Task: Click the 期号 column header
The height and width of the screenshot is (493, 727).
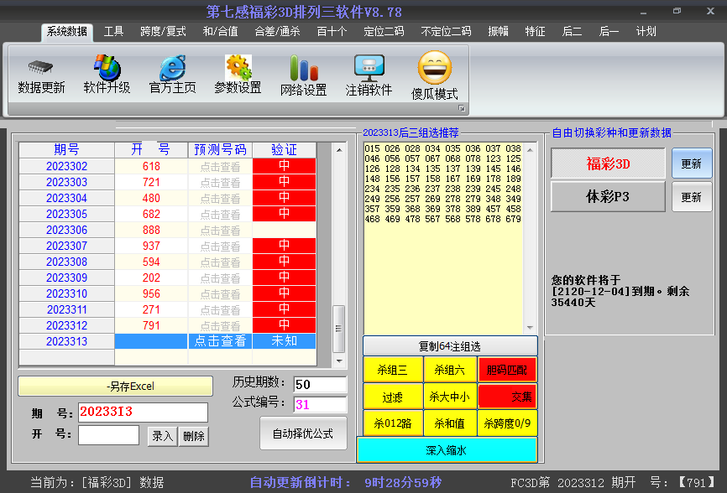Action: (67, 149)
